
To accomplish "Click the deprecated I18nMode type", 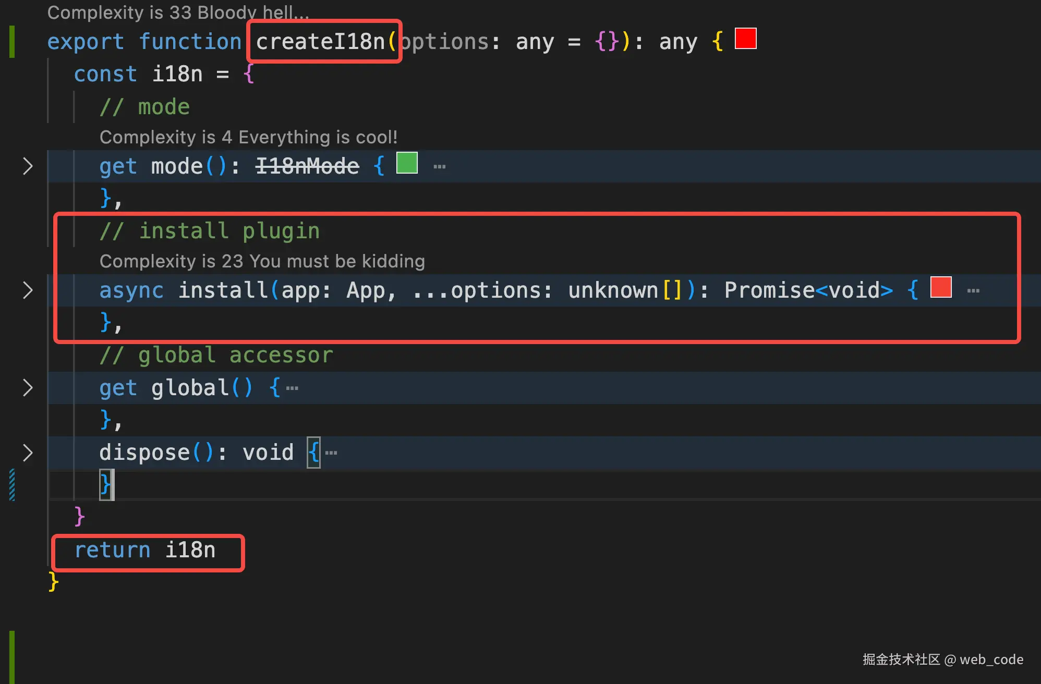I will coord(307,166).
